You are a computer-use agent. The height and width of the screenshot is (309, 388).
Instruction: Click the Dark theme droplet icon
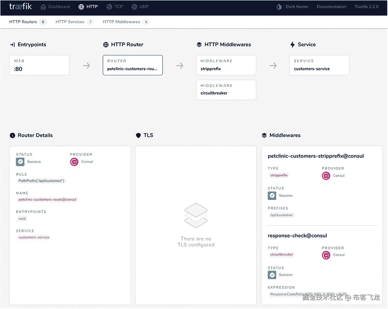tap(279, 7)
